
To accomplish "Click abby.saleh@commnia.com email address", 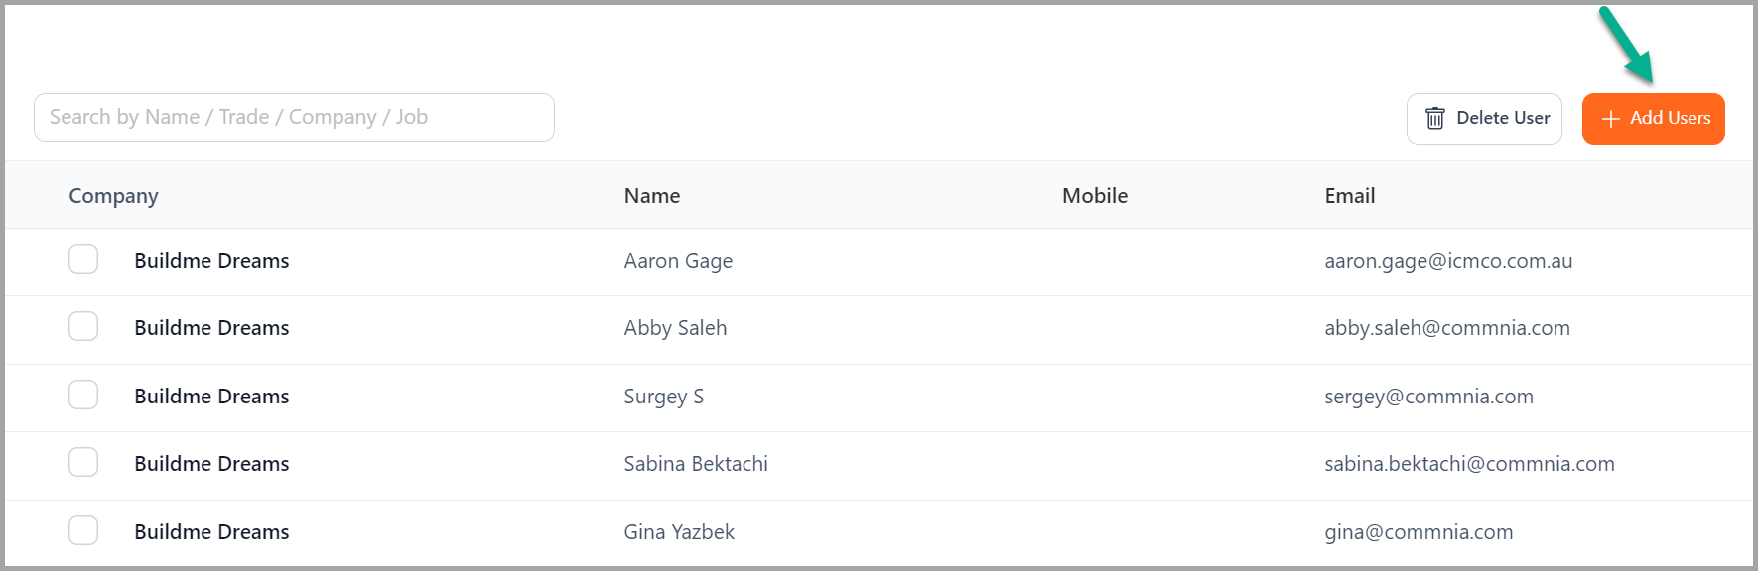I will coord(1447,328).
